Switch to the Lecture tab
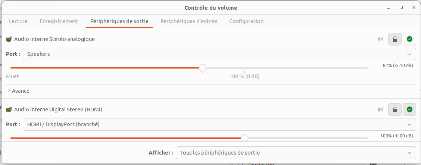Viewport: 421px width, 165px height. pos(18,21)
